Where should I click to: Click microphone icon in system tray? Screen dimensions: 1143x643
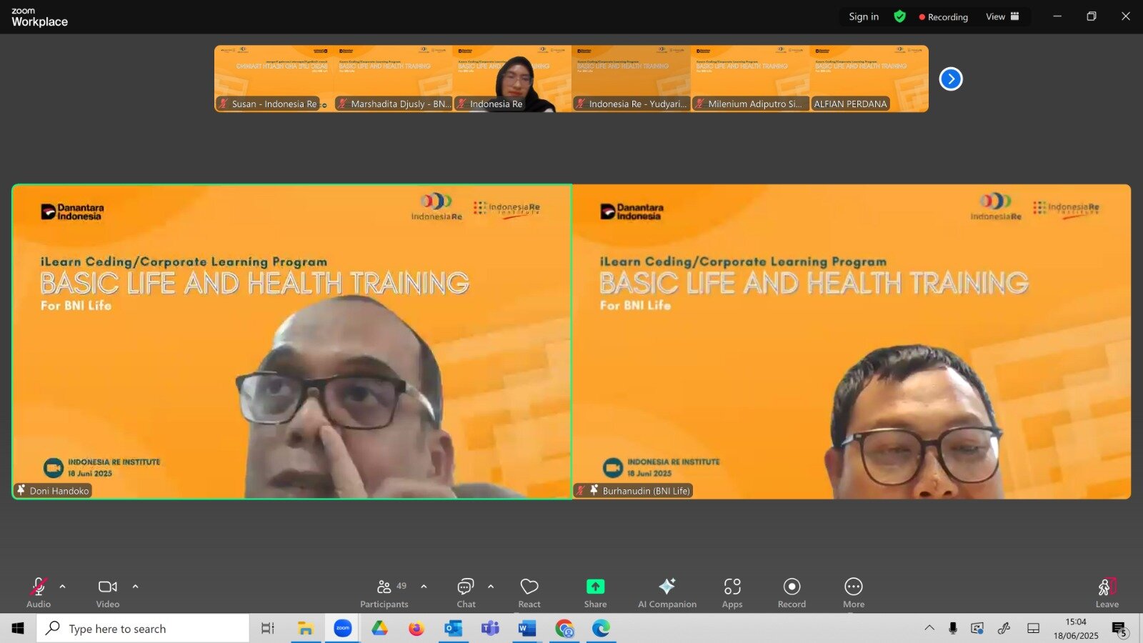point(953,628)
